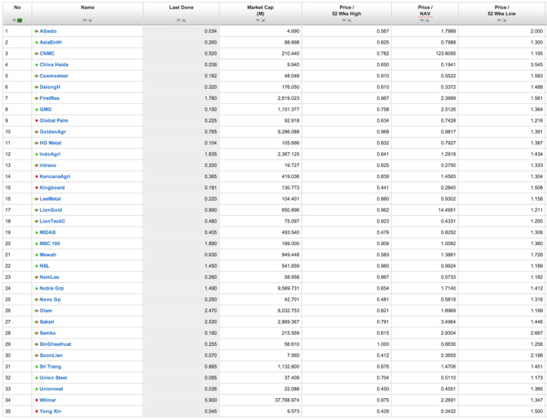
Task: Click the Last Done header label
Action: click(x=181, y=8)
